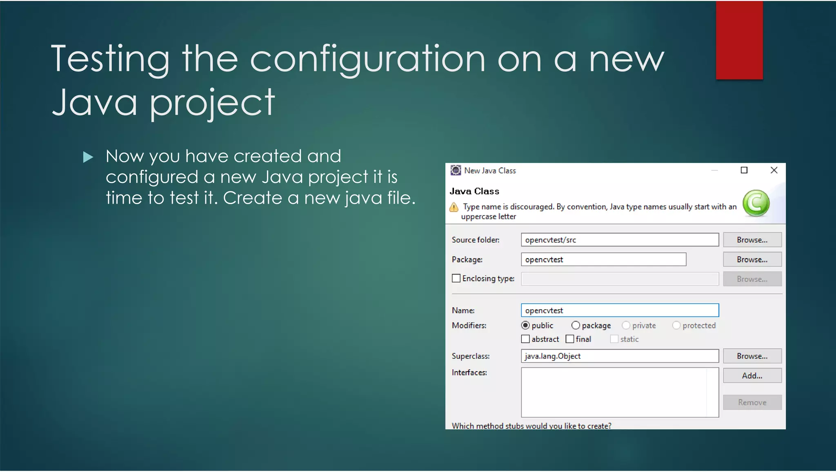Viewport: 836px width, 472px height.
Task: Browse for the Package
Action: [752, 259]
